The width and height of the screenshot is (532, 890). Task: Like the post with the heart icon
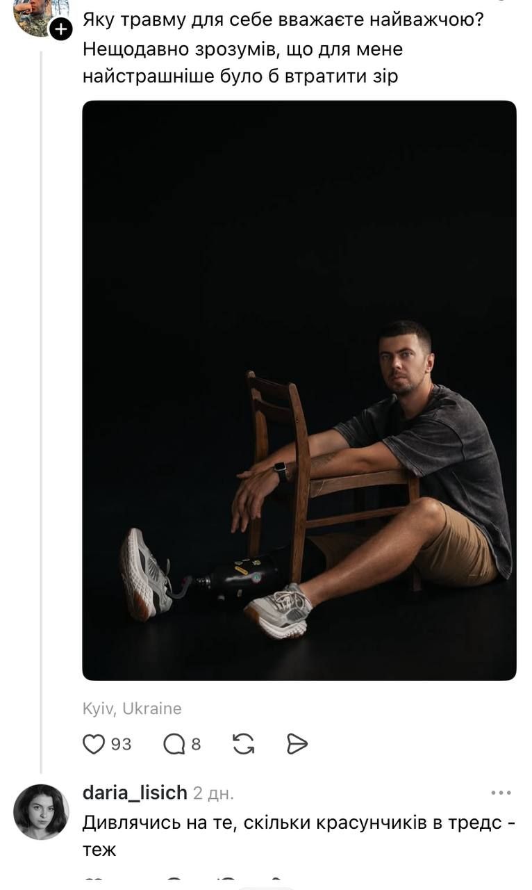(x=93, y=744)
